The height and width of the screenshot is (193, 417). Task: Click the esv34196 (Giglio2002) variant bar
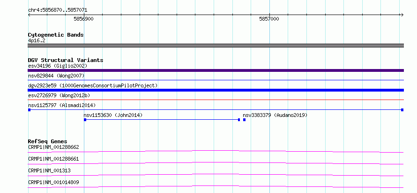point(216,70)
